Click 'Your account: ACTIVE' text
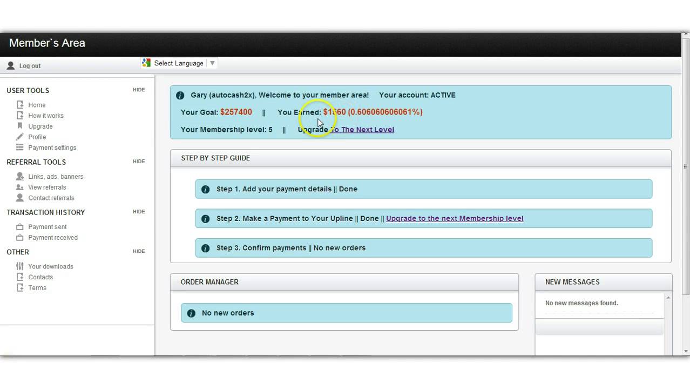 pos(417,95)
